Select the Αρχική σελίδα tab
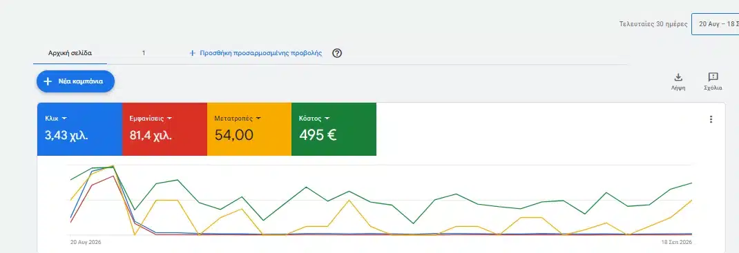 70,53
